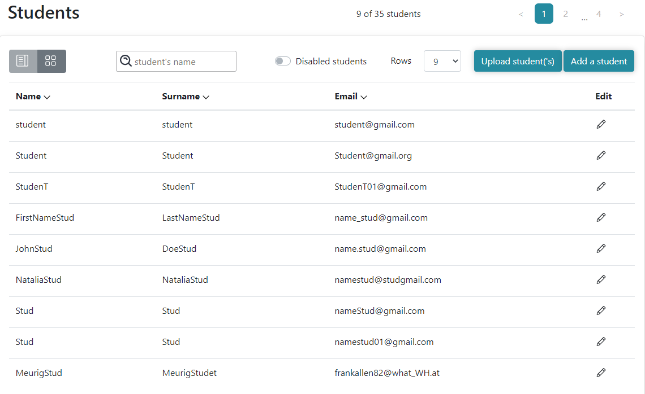Switch to list view layout icon

(x=23, y=61)
